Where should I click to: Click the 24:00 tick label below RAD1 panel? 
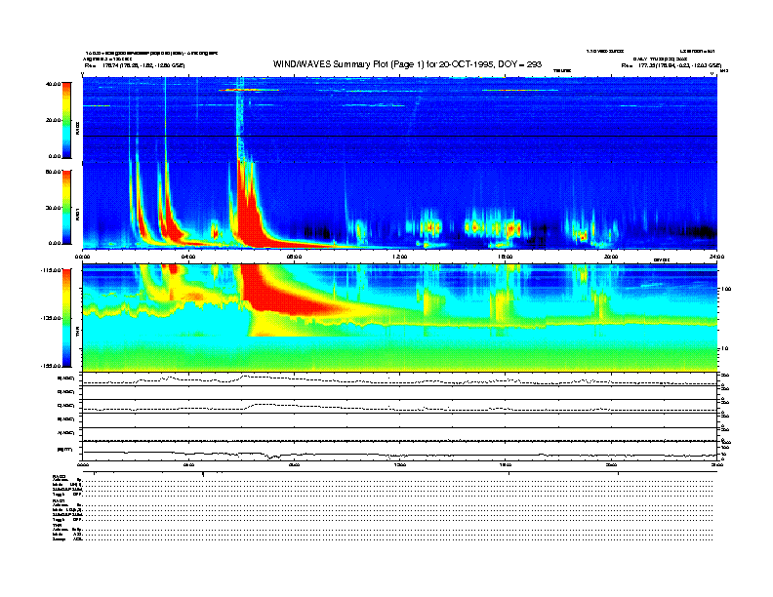tap(716, 257)
